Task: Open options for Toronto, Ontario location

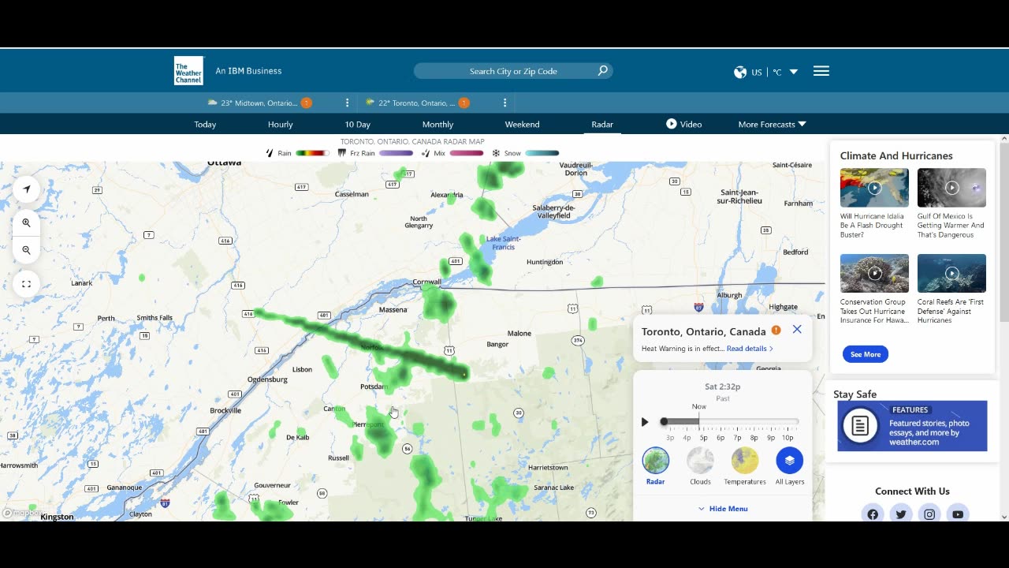Action: pos(504,103)
